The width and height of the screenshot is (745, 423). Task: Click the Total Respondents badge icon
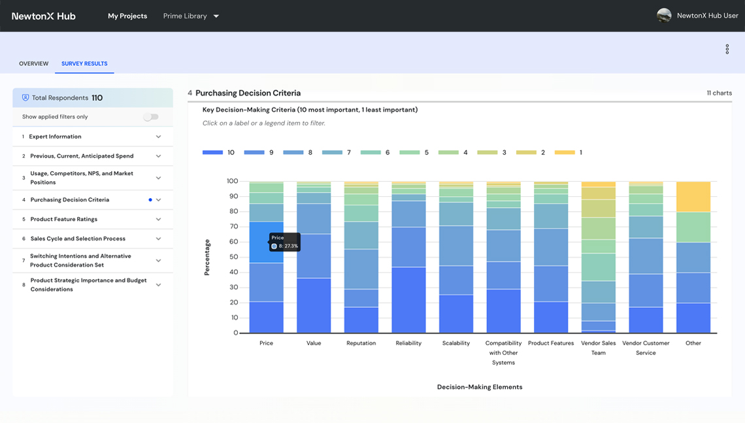(25, 98)
